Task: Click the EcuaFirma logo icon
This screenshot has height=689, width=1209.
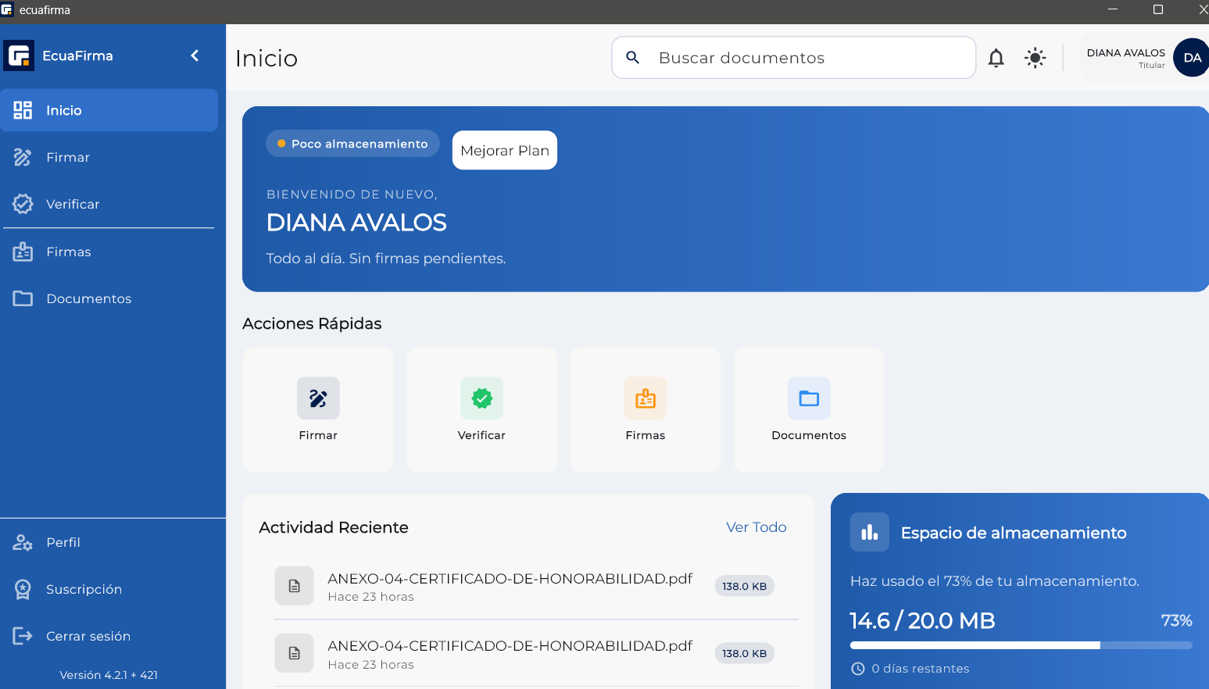Action: [19, 55]
